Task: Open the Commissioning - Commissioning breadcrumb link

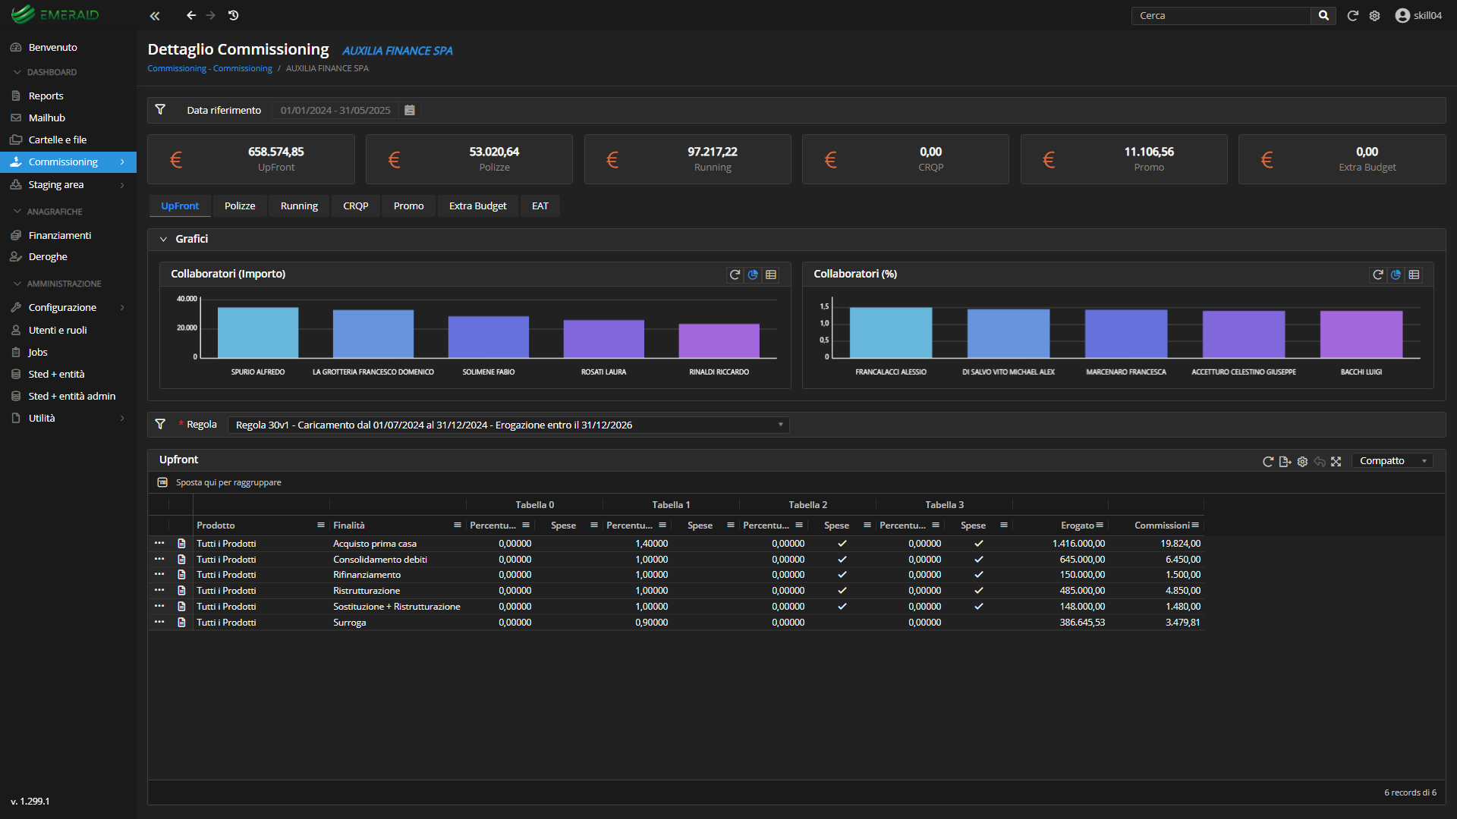Action: click(x=209, y=68)
